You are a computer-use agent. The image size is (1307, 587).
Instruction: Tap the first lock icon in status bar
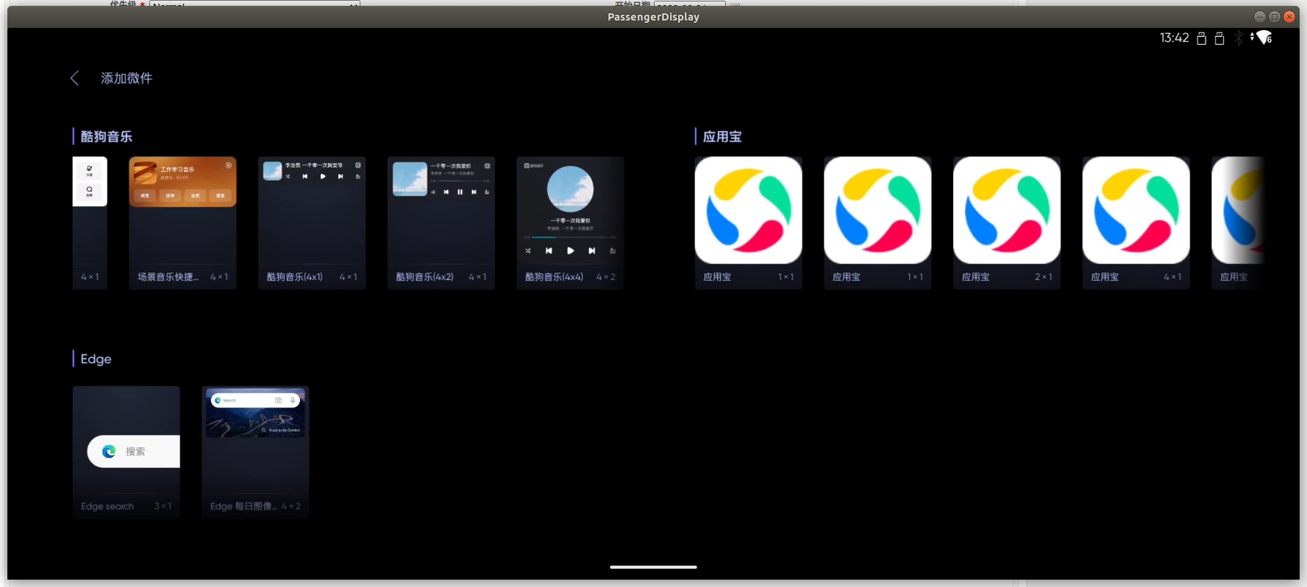pos(1201,38)
